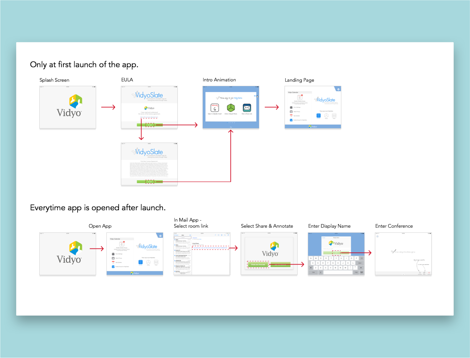Click Cancel in Display Name dialog
470x358 pixels.
pyautogui.click(x=324, y=238)
